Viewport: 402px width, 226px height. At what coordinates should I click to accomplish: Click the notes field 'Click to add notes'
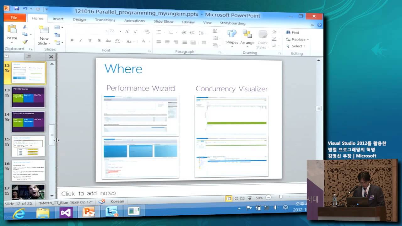click(x=89, y=193)
